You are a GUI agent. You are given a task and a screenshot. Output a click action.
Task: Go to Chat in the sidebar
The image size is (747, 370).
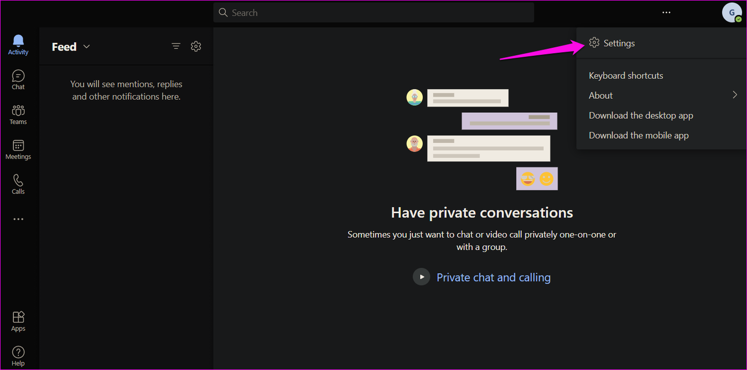[x=18, y=79]
